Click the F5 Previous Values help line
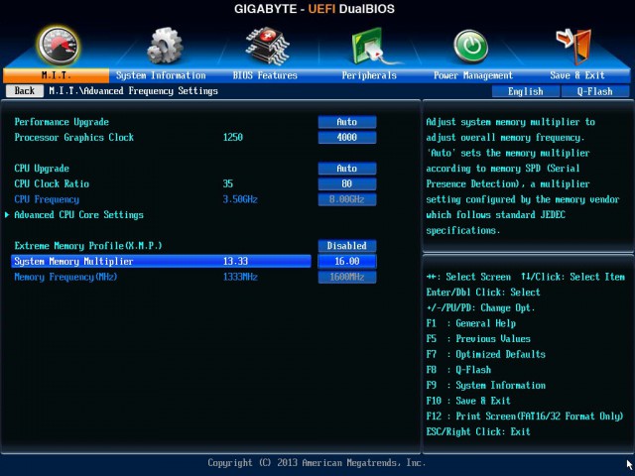This screenshot has height=476, width=635. tap(478, 339)
